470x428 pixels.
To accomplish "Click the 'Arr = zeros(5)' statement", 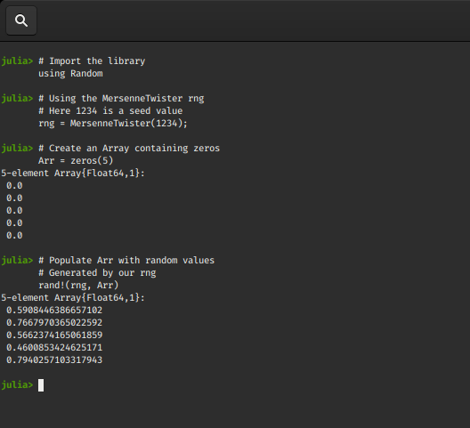I will [x=76, y=161].
